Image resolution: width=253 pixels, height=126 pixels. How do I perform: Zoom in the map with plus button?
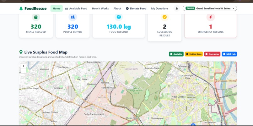(x=24, y=66)
